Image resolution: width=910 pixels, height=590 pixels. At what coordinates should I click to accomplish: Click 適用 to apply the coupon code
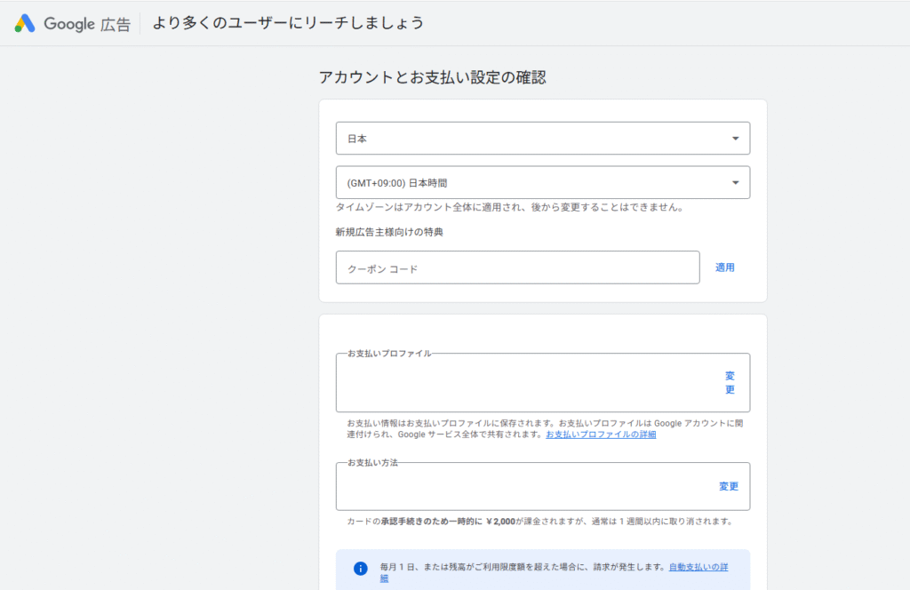pyautogui.click(x=724, y=267)
